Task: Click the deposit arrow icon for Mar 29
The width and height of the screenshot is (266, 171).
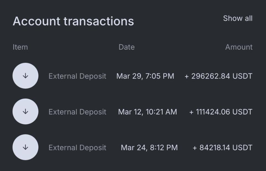Action: coord(25,76)
